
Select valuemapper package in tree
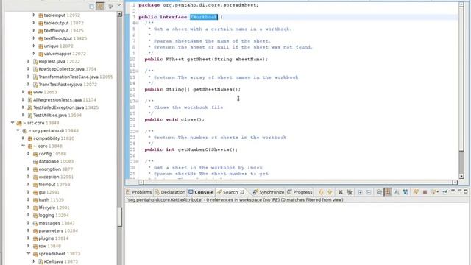[x=62, y=54]
